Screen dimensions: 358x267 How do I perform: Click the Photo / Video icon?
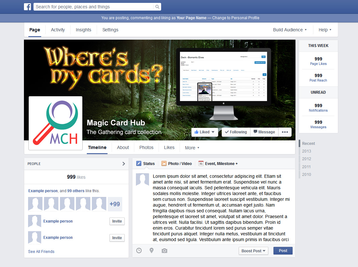(164, 163)
